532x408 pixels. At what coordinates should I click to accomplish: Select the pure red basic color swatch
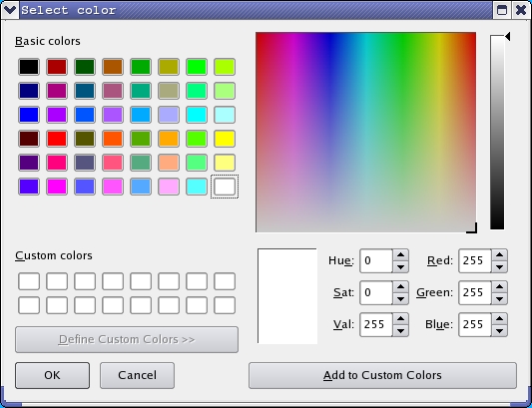pyautogui.click(x=57, y=139)
